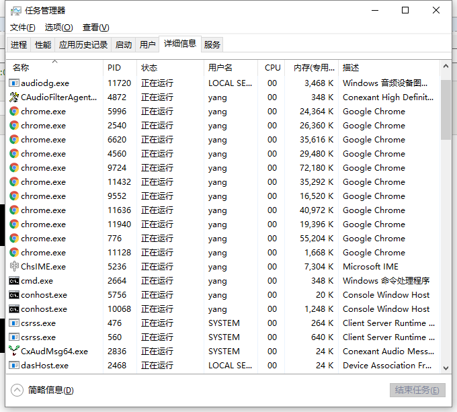Click the dasHost.exe process icon
Screen dimensions: 457x412
tap(14, 366)
